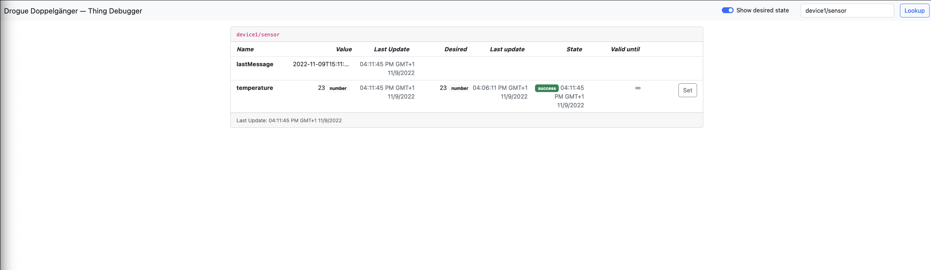Click the Name column header
Screen dimensions: 931x270
click(x=245, y=49)
